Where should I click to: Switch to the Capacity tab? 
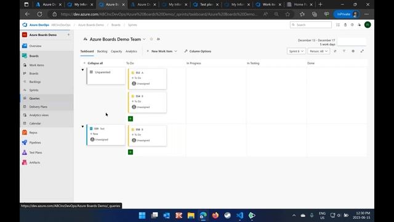[116, 51]
